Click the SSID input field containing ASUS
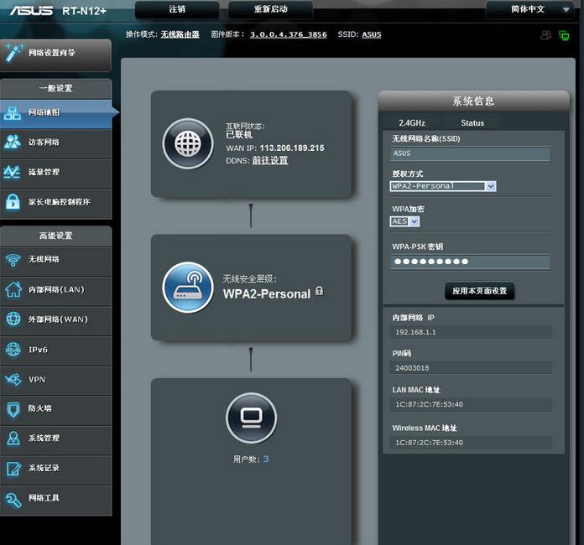The width and height of the screenshot is (584, 545). pos(470,153)
